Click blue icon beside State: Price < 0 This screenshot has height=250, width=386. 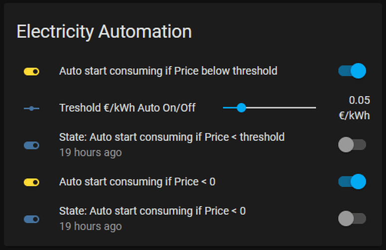click(x=31, y=219)
